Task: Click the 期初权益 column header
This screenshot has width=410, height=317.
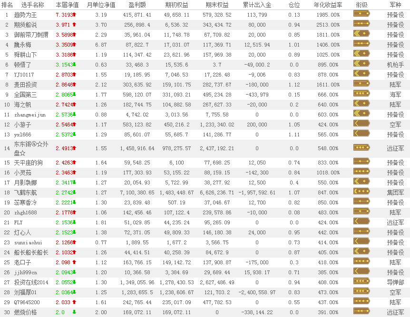Action: click(x=177, y=5)
